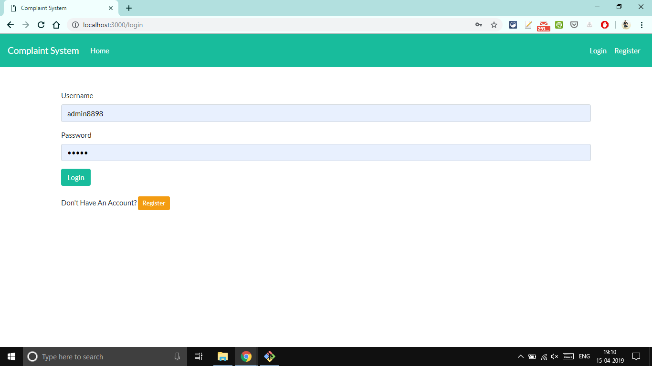
Task: Open the mail checker extension showing 293
Action: 544,26
